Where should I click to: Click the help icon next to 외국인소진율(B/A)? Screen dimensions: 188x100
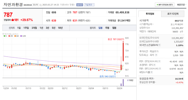pyautogui.click(x=159, y=45)
